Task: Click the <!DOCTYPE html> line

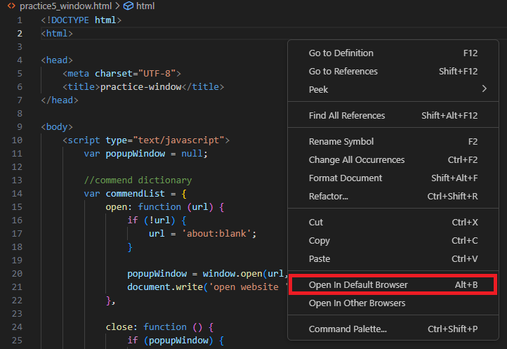Action: pos(81,20)
